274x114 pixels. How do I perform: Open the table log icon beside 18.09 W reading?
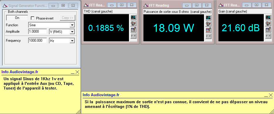[208, 30]
